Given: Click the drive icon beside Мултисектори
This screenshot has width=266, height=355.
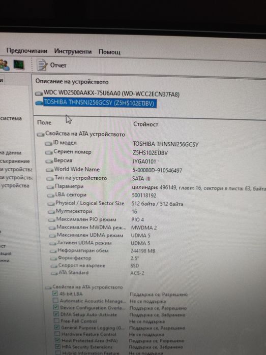Looking at the screenshot, I should click(51, 212).
